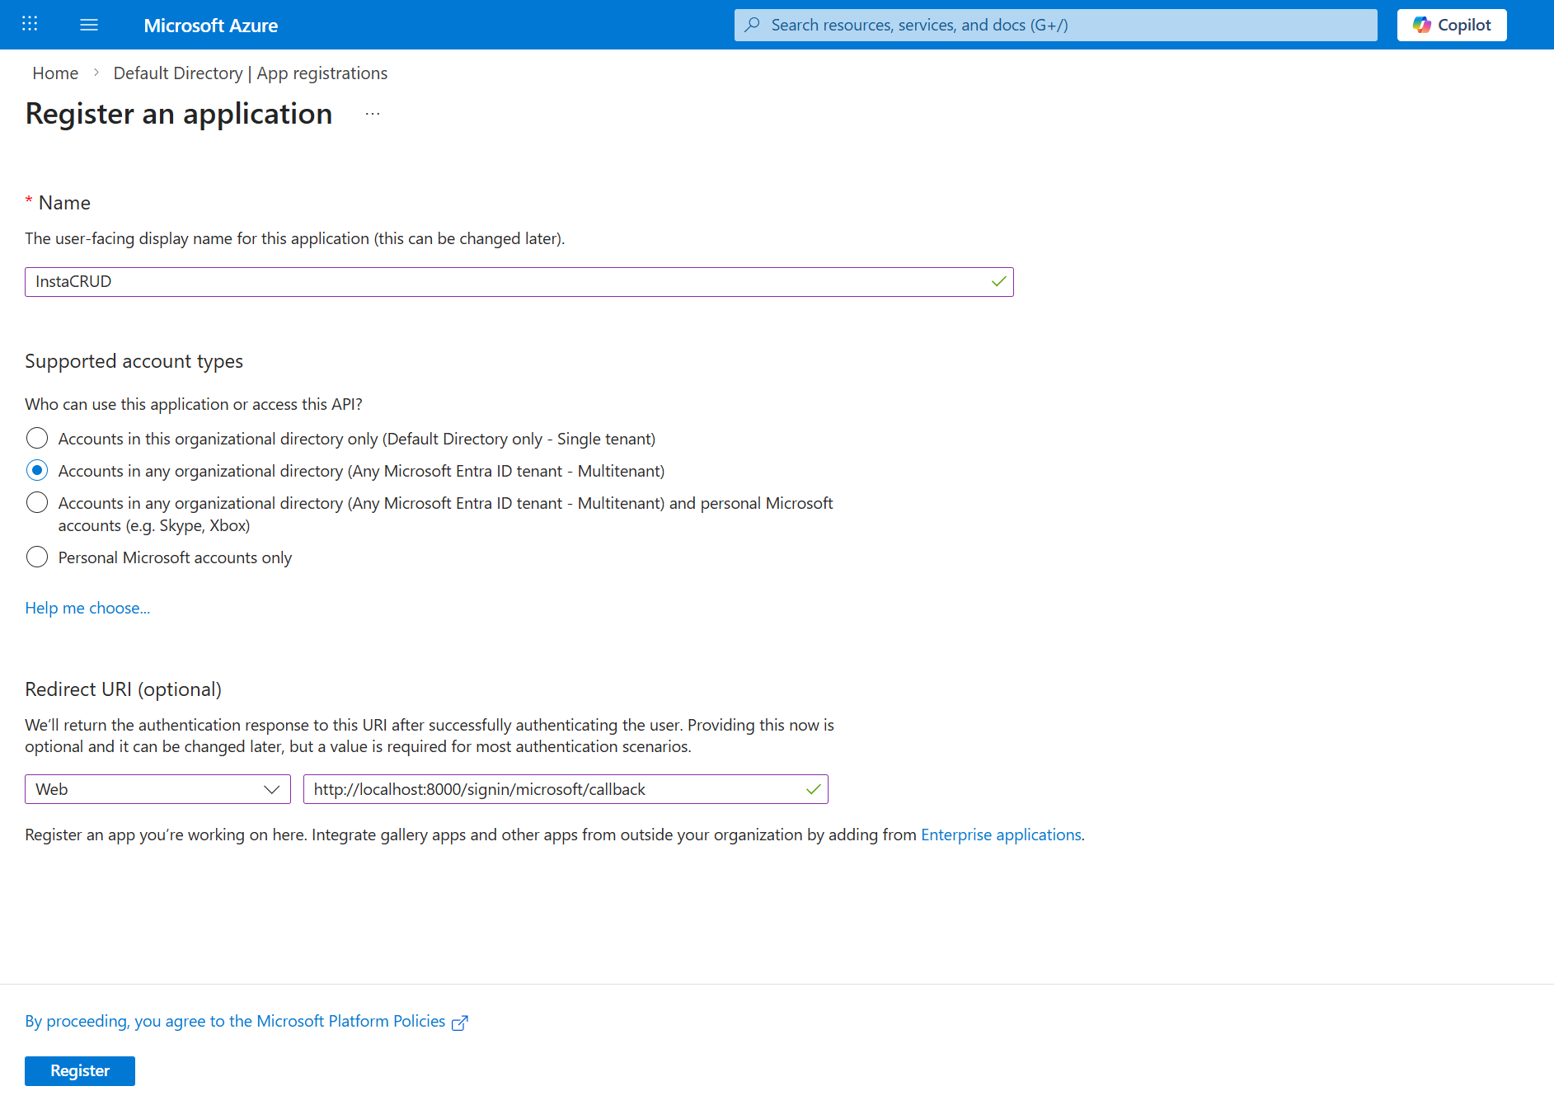Viewport: 1554px width, 1105px height.
Task: Open the Help me choose link
Action: click(87, 608)
